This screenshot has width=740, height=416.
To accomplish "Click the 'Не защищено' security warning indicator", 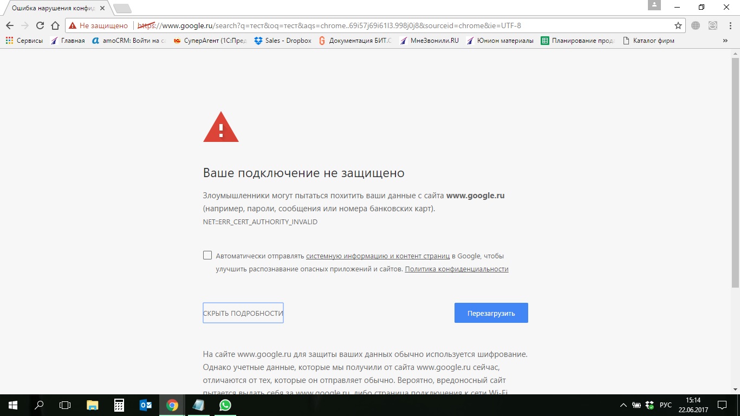I will [98, 25].
